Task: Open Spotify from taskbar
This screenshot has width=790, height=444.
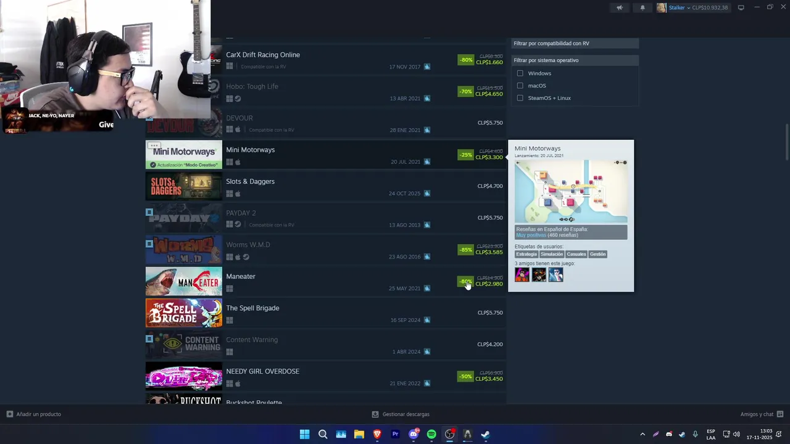Action: [x=431, y=434]
